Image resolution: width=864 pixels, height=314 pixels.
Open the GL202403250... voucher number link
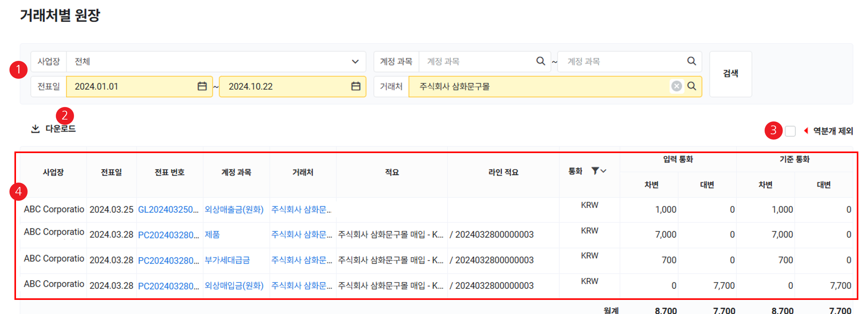[168, 210]
